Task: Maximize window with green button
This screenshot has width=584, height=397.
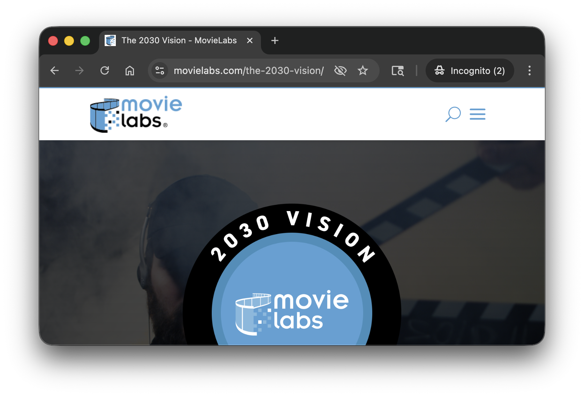Action: tap(85, 41)
